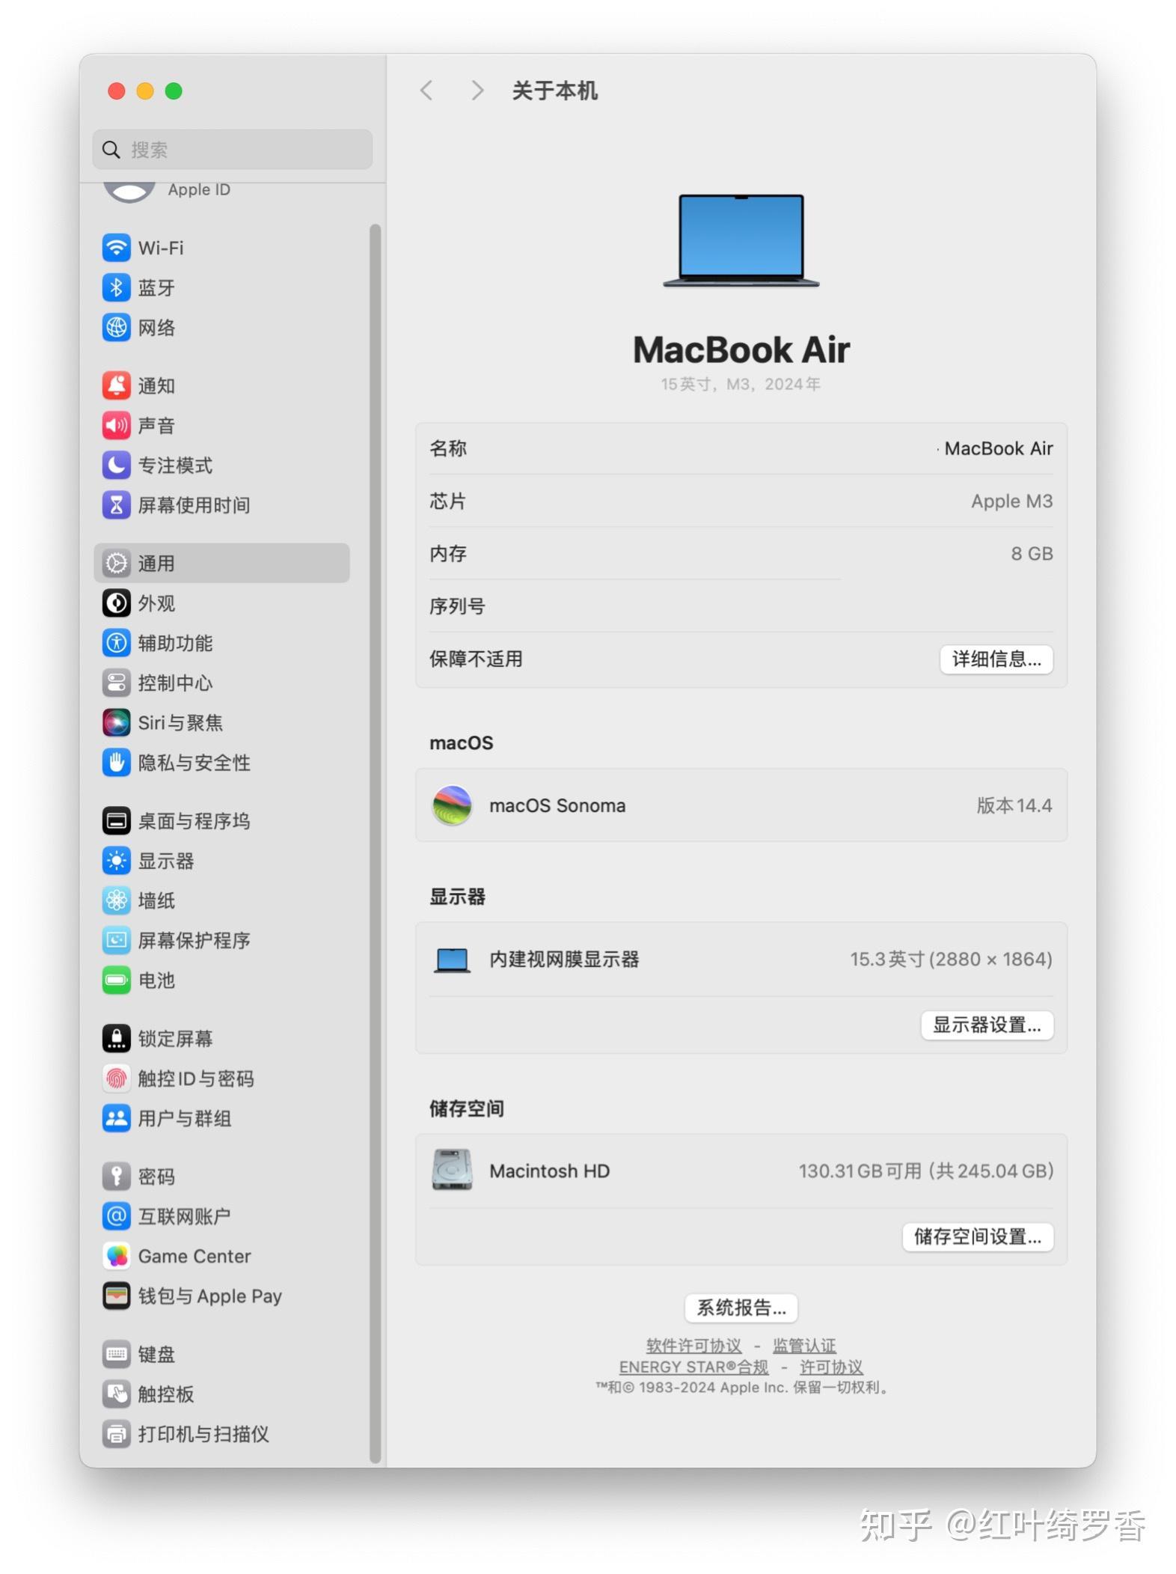Viewport: 1176px width, 1574px height.
Task: Click the 名称 MacBook Air name value
Action: click(x=998, y=448)
